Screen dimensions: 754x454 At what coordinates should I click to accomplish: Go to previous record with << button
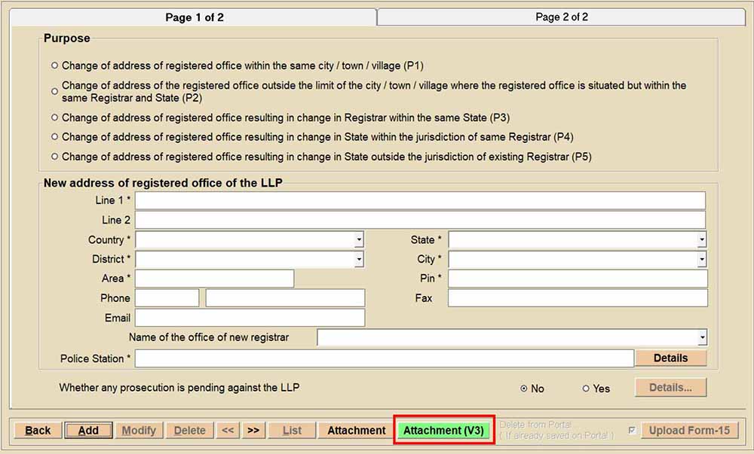(x=228, y=431)
